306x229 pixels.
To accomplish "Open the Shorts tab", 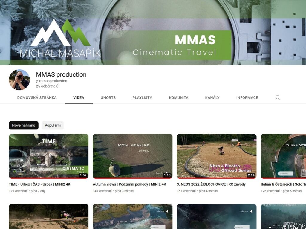I will 108,97.
